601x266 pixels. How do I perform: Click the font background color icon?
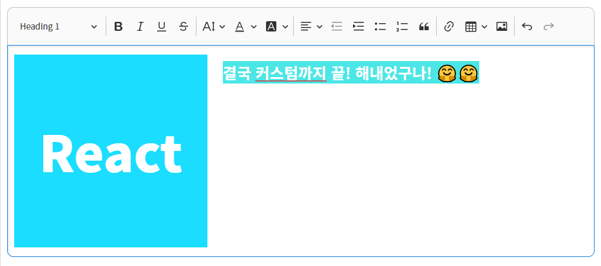pos(271,26)
